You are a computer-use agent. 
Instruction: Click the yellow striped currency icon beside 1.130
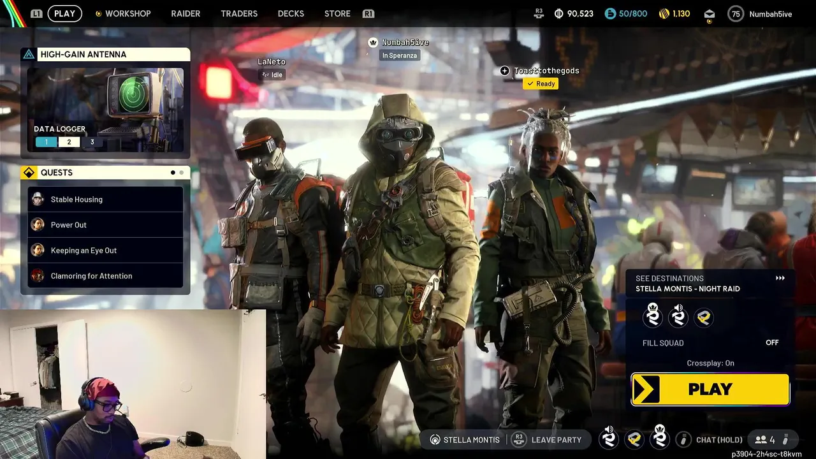coord(664,13)
